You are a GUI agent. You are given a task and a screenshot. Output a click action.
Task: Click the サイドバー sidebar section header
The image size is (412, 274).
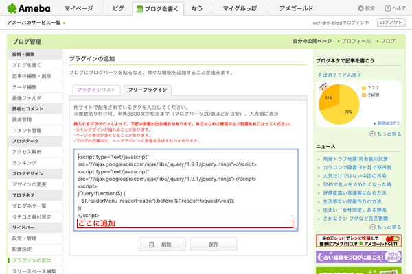click(x=35, y=227)
